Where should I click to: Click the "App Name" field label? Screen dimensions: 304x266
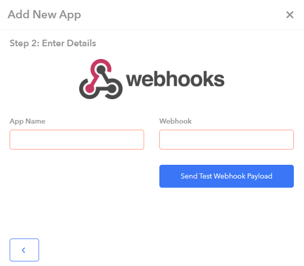tap(27, 121)
